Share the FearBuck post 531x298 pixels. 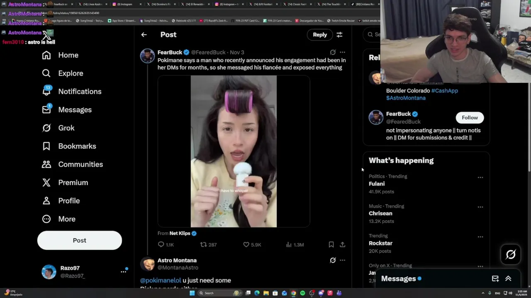(x=342, y=245)
